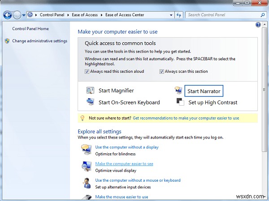Viewport: 269px width, 201px height.
Task: Open the address bar history dropdown
Action: [171, 15]
